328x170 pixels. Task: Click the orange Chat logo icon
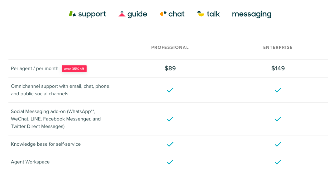point(163,14)
